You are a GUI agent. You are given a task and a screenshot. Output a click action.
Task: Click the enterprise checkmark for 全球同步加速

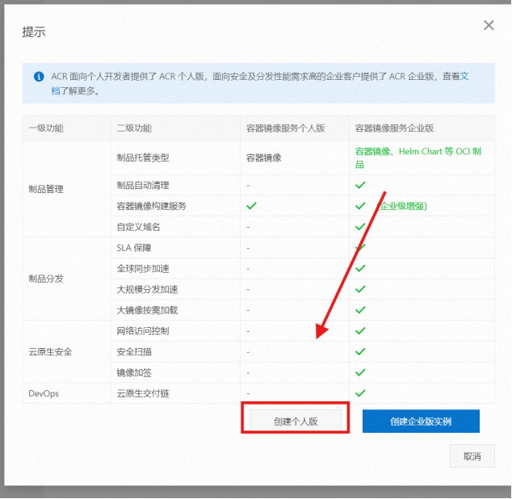pos(360,268)
